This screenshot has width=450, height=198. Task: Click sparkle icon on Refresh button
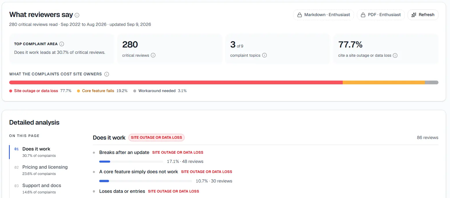coord(414,15)
